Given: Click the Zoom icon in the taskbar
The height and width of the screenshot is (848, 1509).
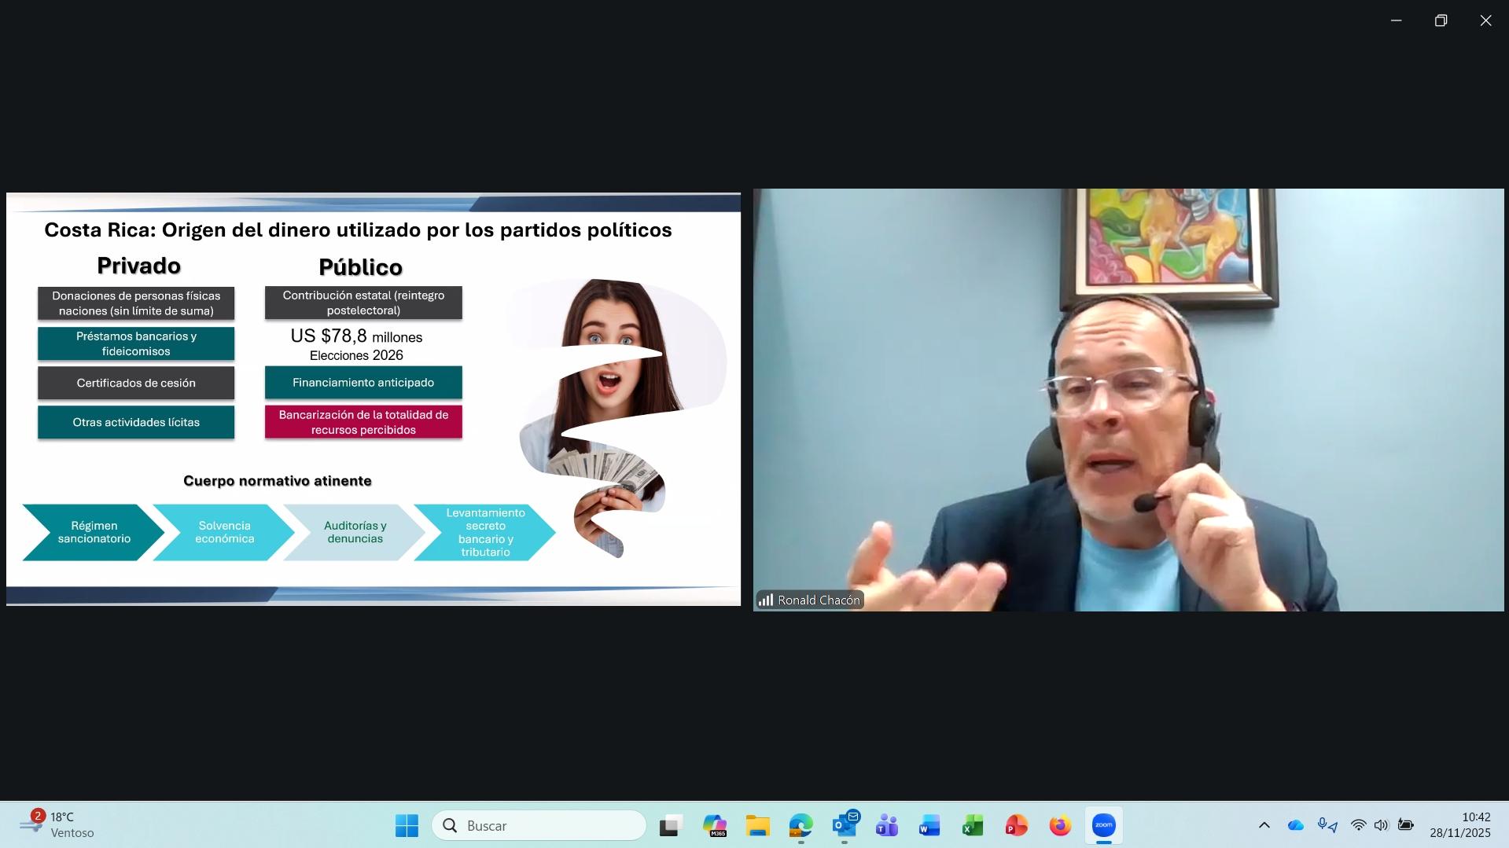Looking at the screenshot, I should click(x=1103, y=825).
